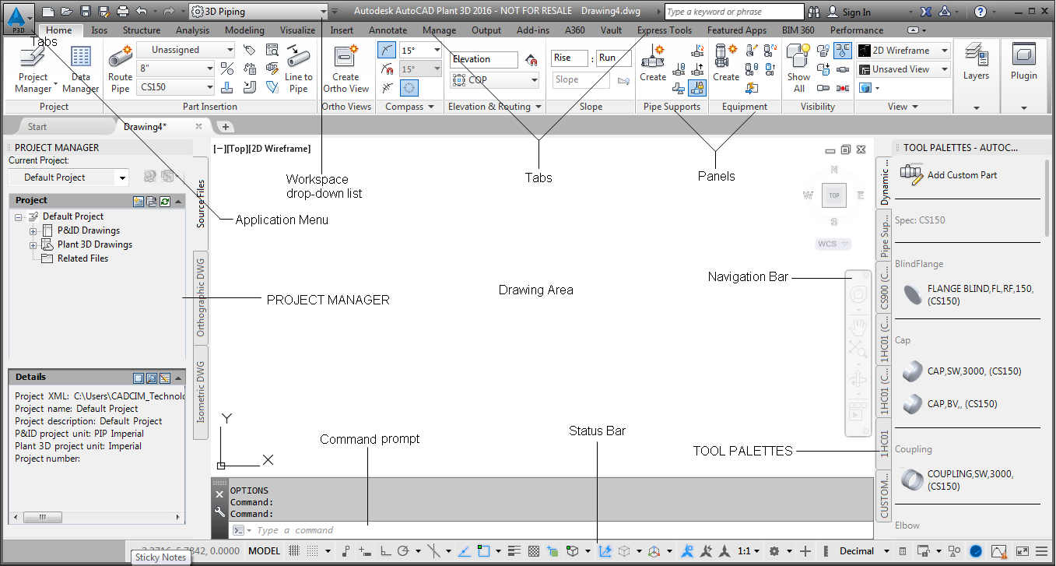The height and width of the screenshot is (566, 1056).
Task: Click the Autodesk Exchange X icon
Action: point(925,12)
